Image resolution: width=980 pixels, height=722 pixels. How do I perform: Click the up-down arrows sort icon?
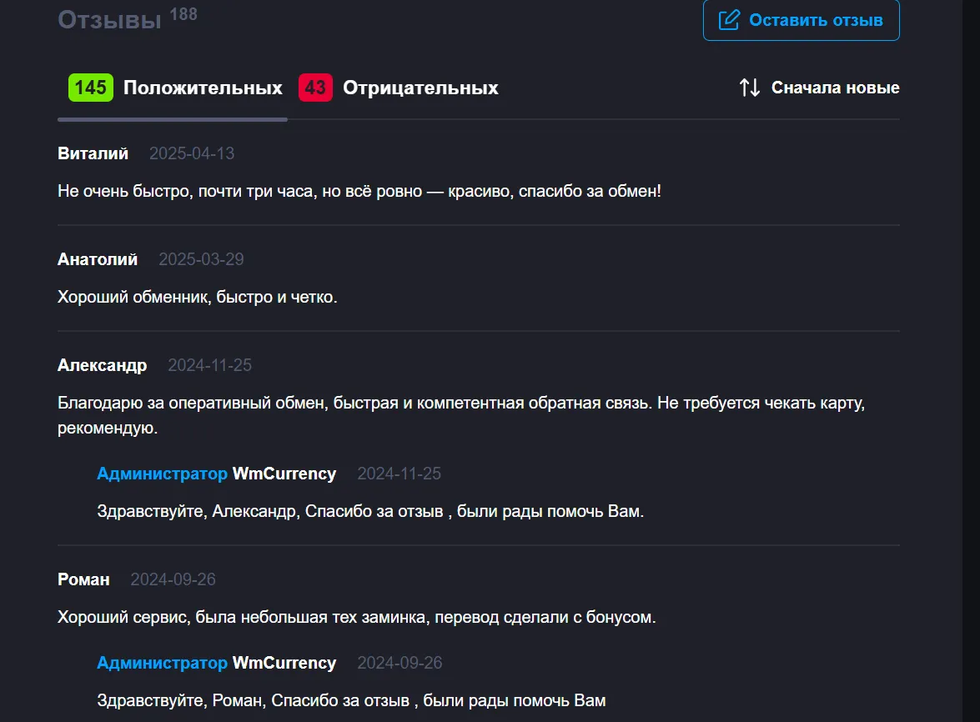749,88
